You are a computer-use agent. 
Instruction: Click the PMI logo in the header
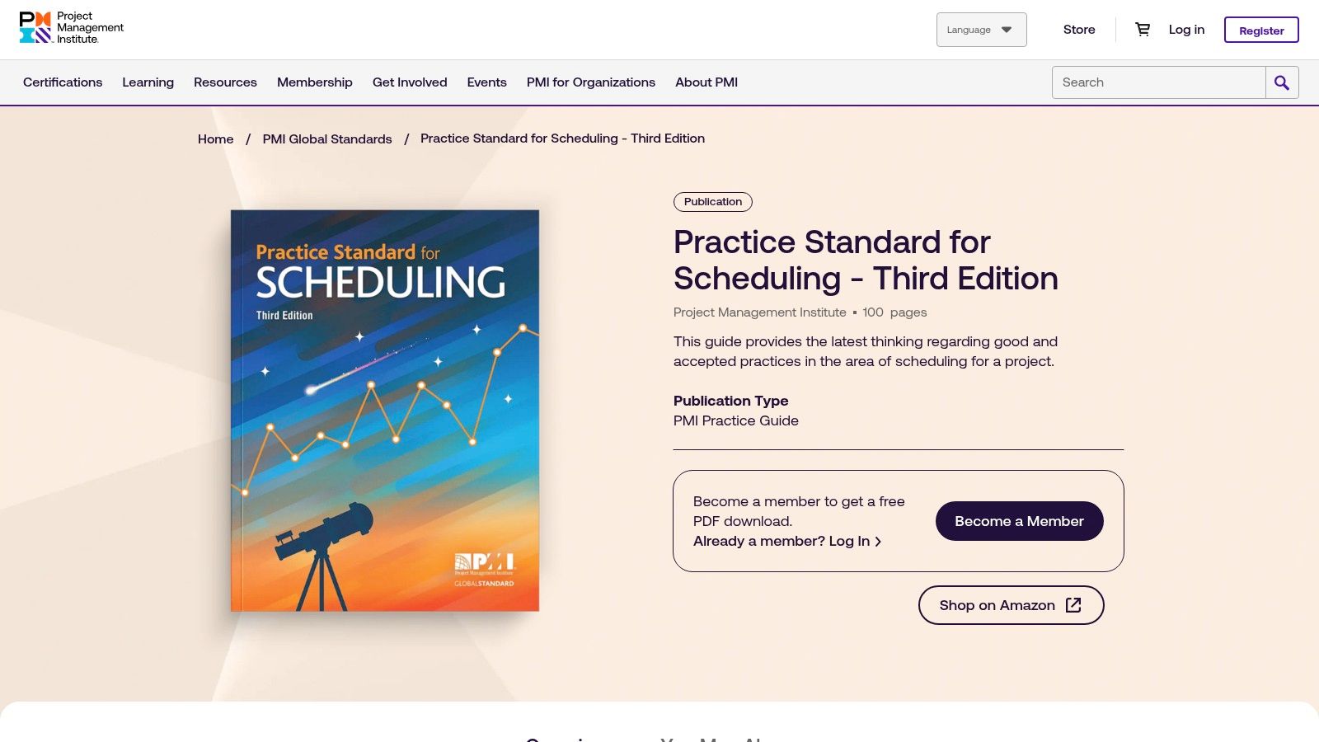click(x=69, y=27)
